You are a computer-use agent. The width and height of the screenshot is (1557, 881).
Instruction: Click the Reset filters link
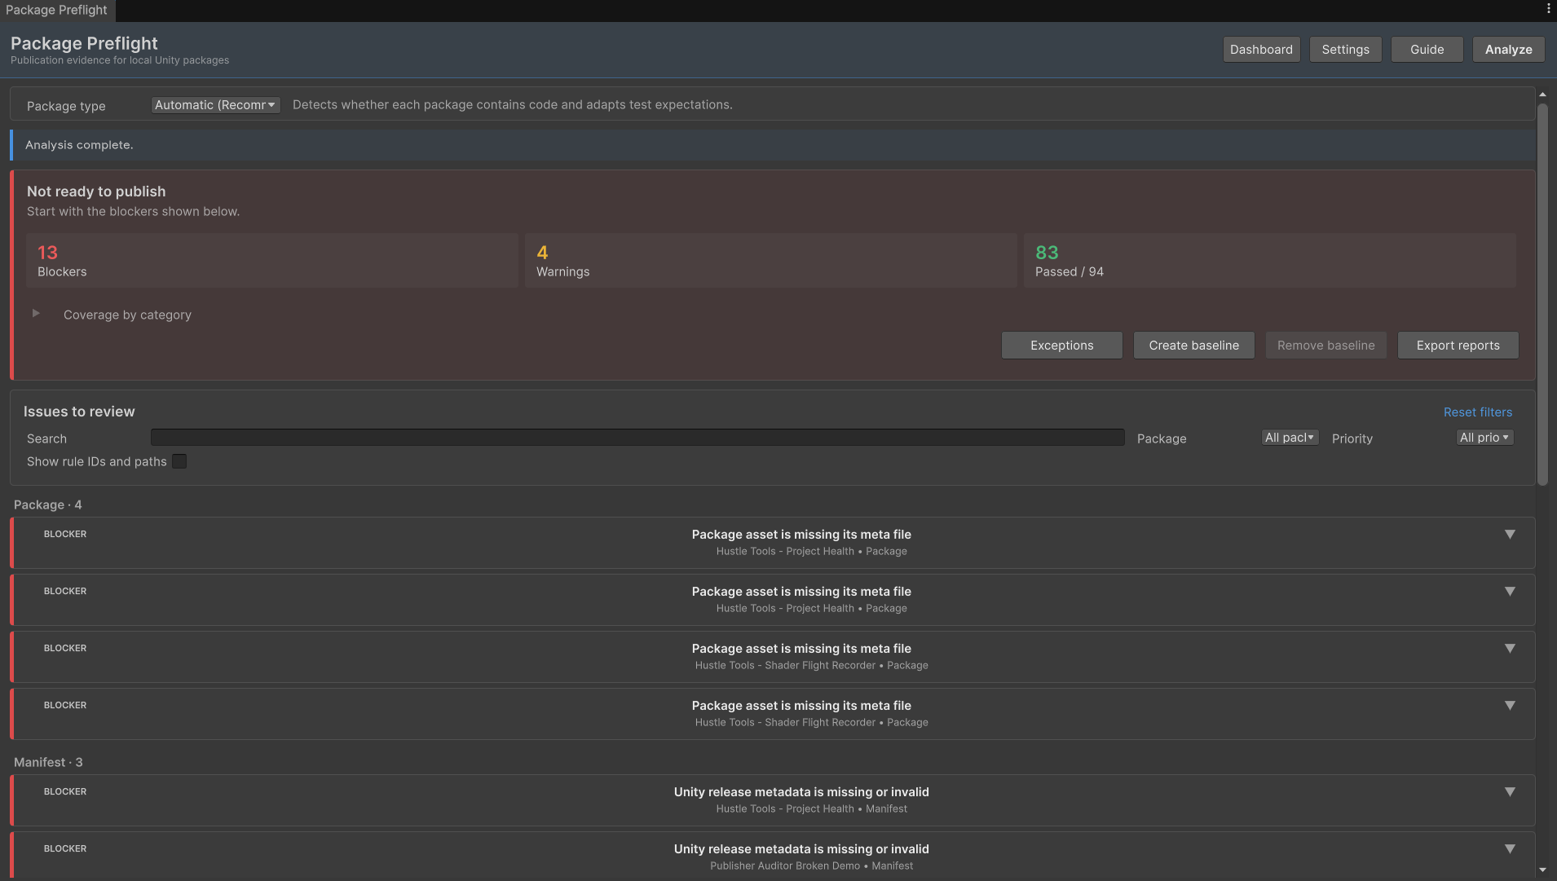1477,412
